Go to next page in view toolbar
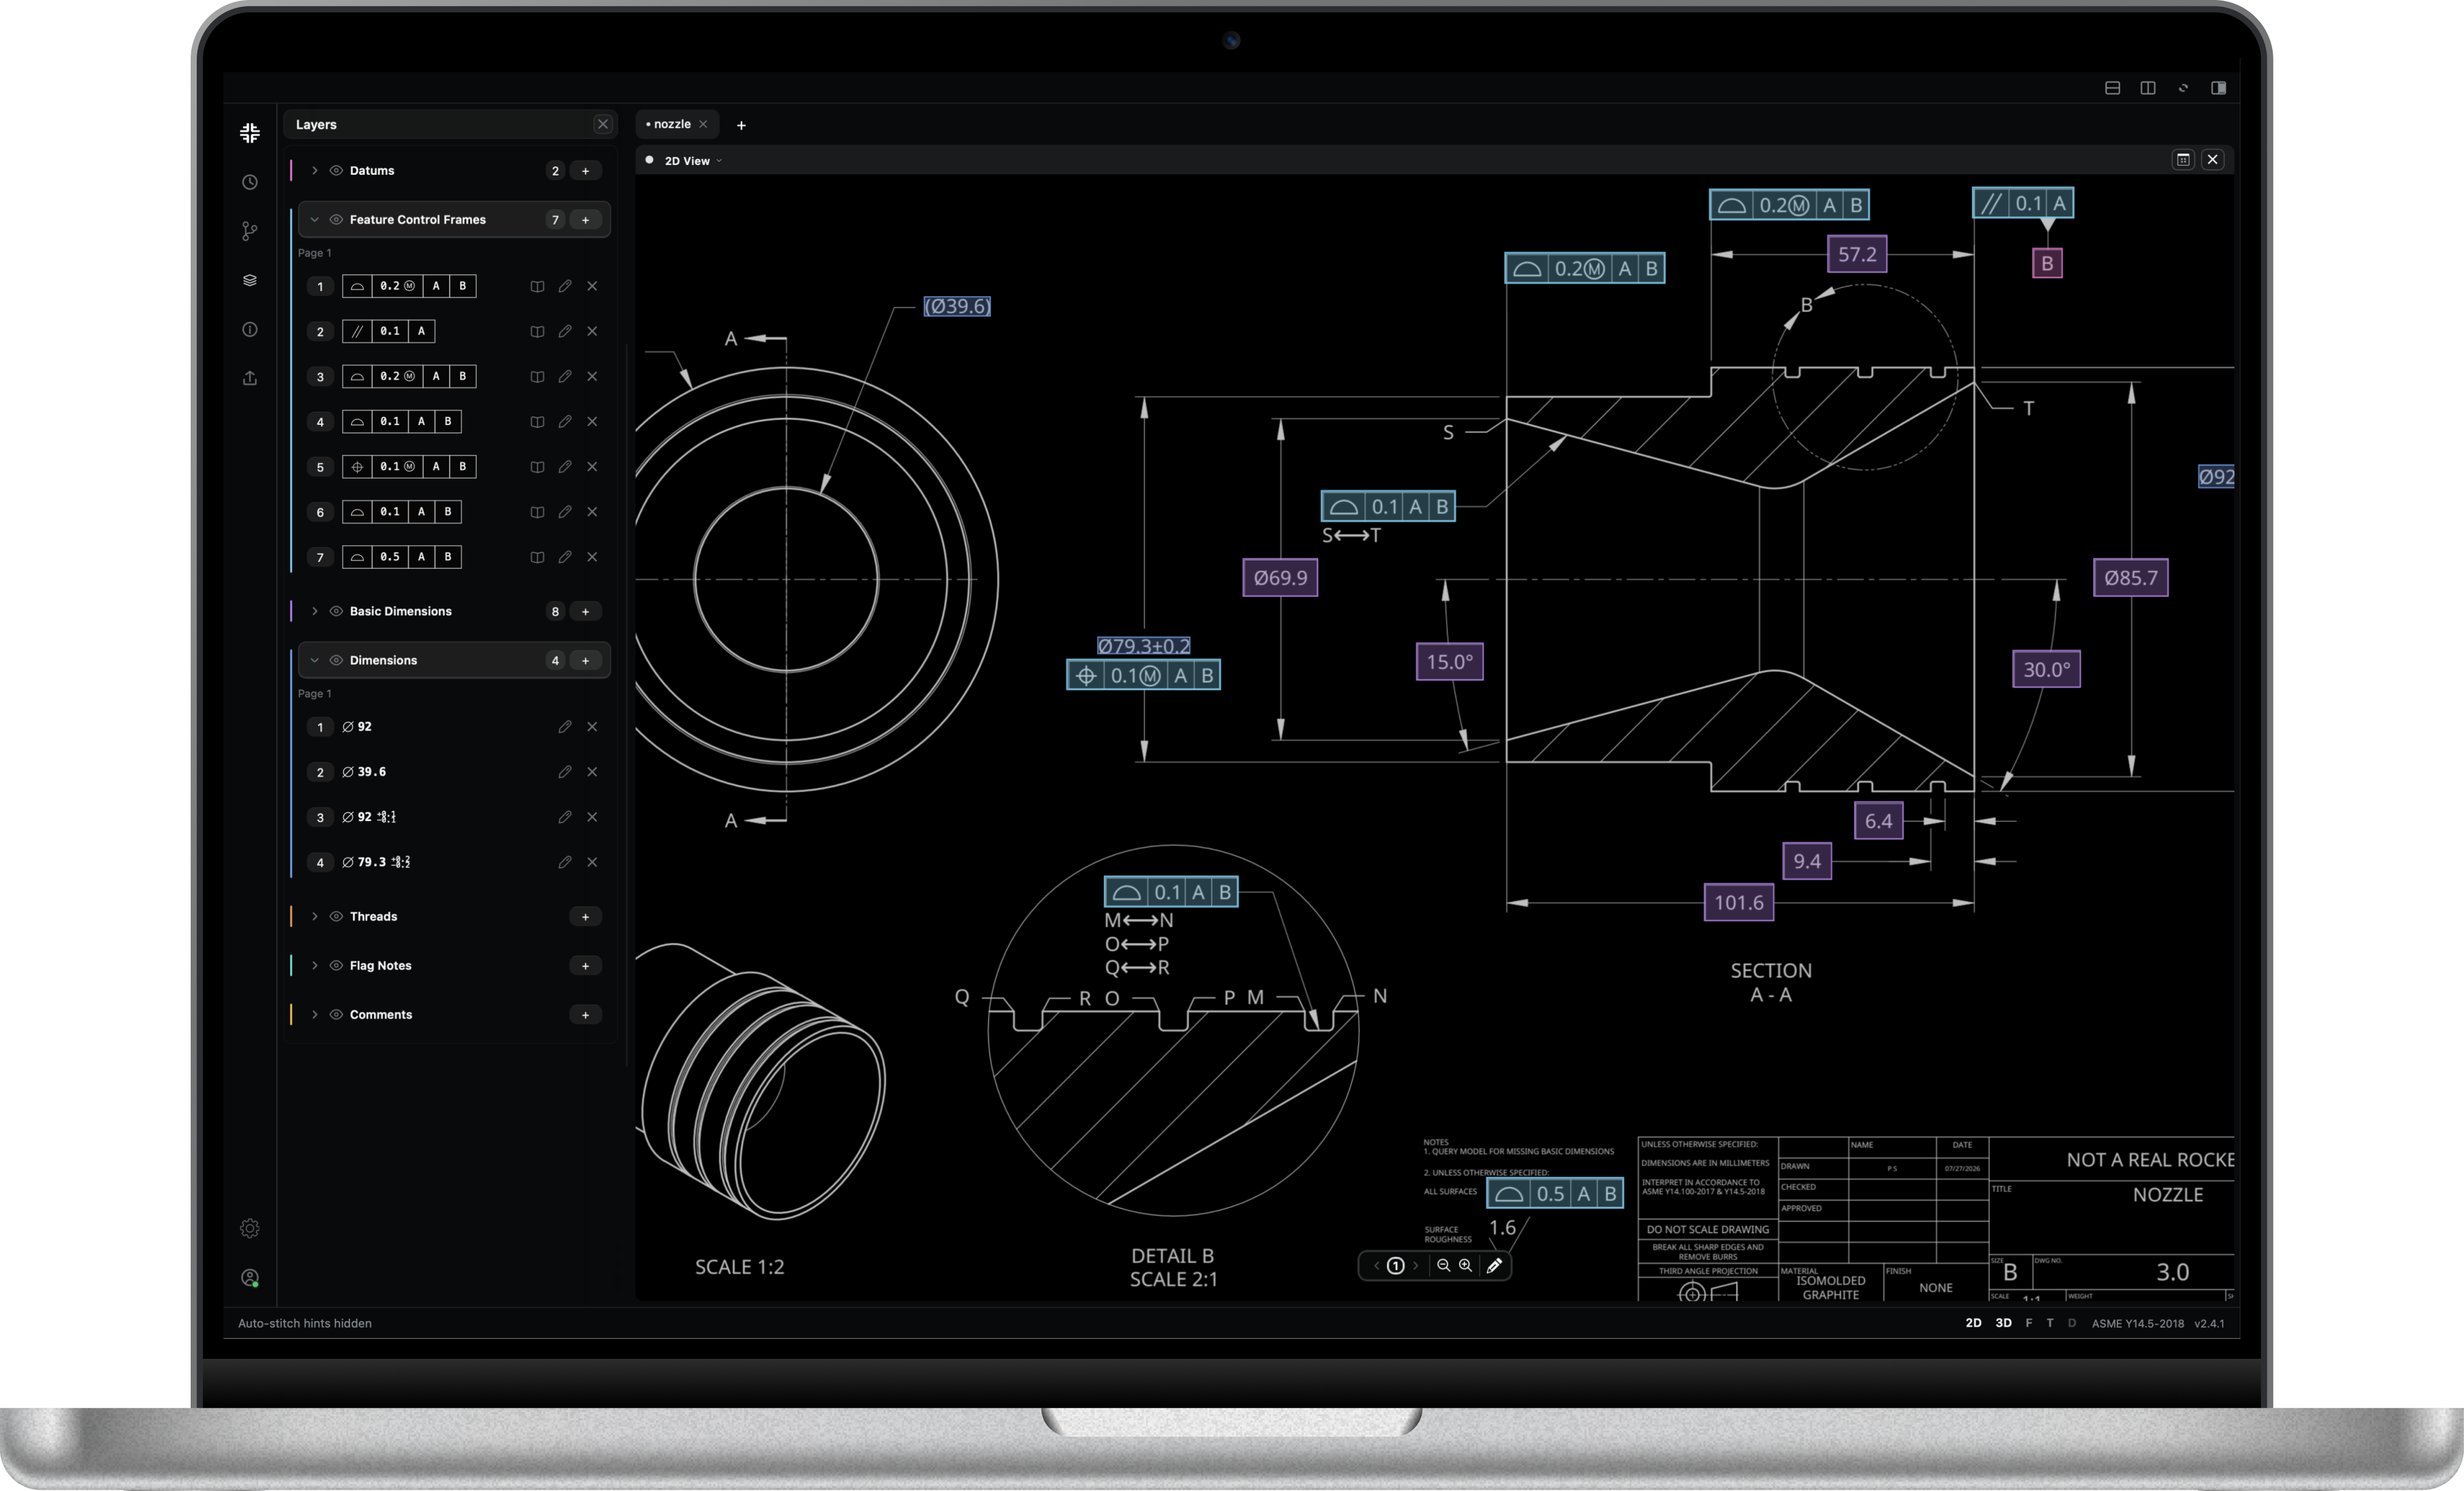This screenshot has height=1491, width=2464. click(x=1415, y=1265)
